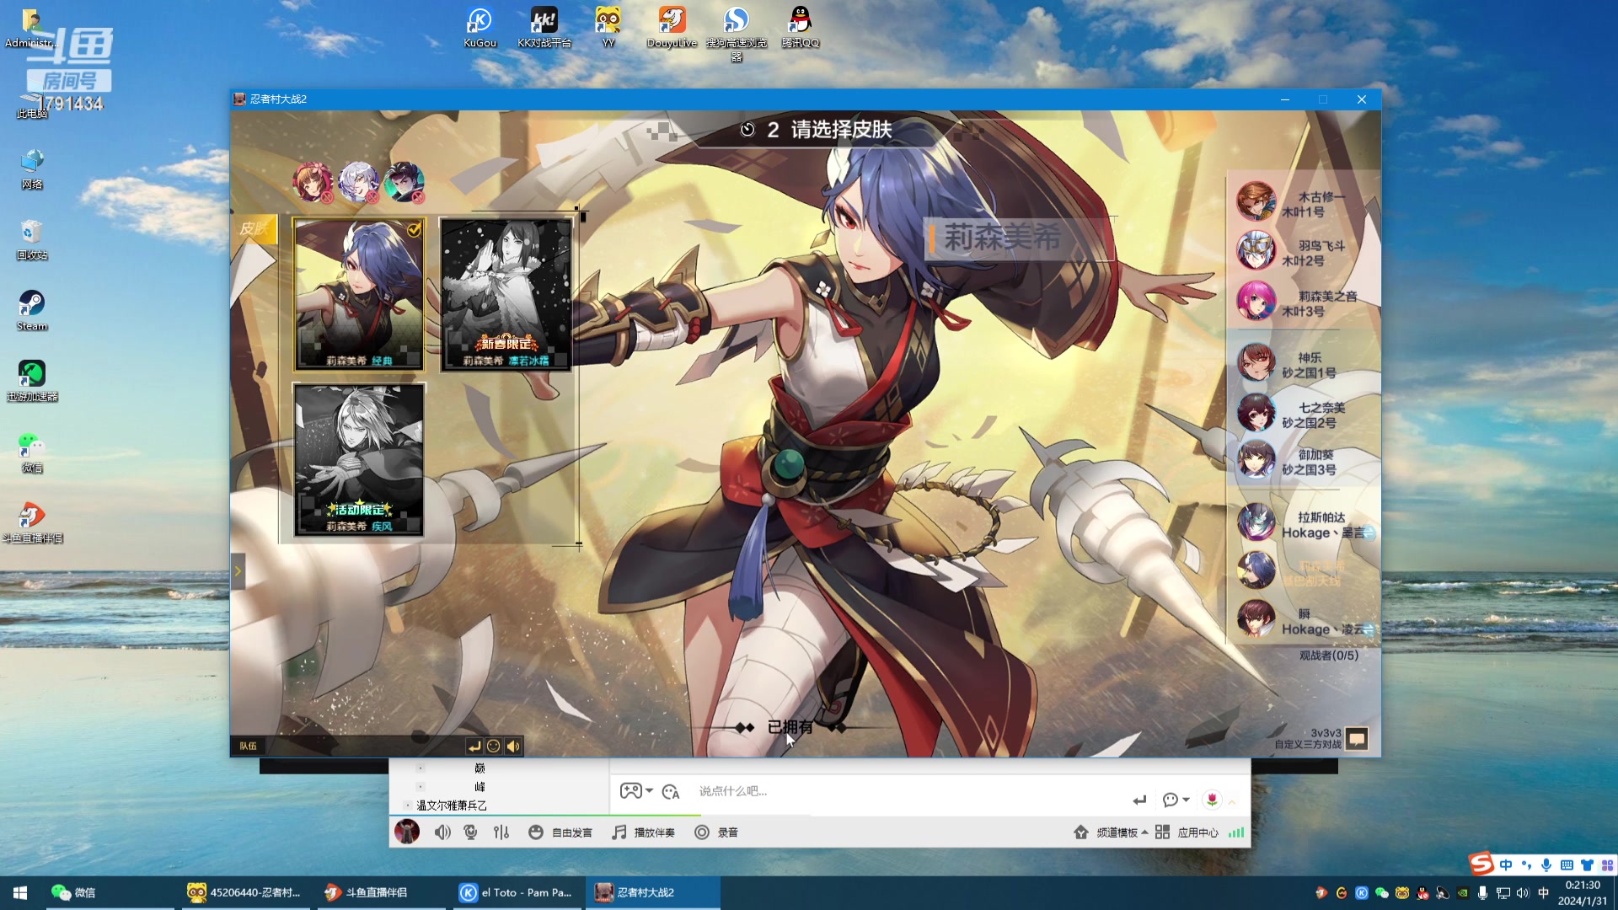The image size is (1618, 910).
Task: Open the KuGou desktop icon
Action: (480, 27)
